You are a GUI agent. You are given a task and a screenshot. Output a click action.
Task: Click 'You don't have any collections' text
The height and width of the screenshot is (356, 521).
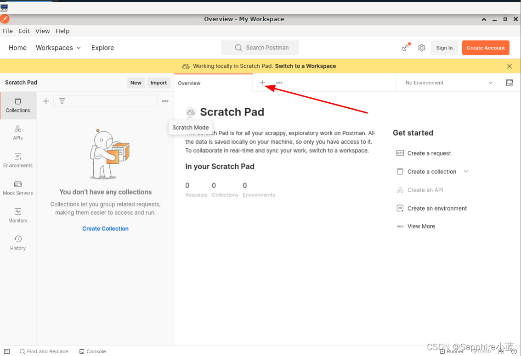tap(105, 192)
